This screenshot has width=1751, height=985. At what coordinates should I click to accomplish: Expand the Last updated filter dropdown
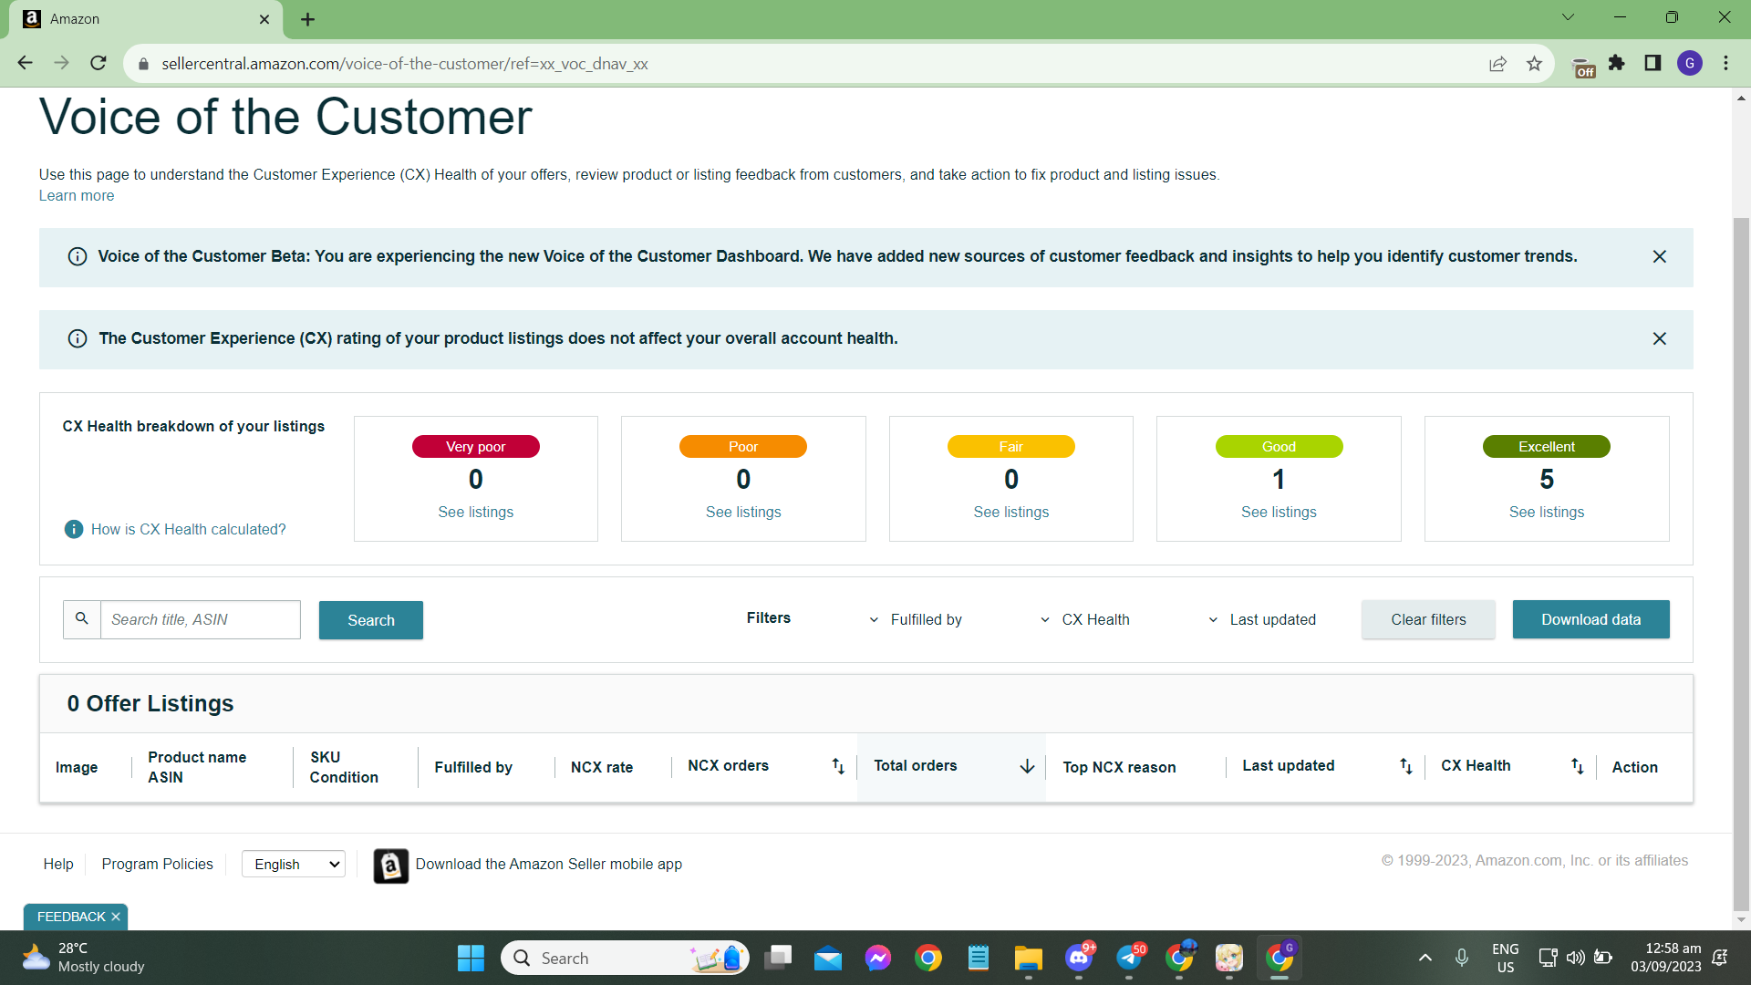coord(1262,619)
